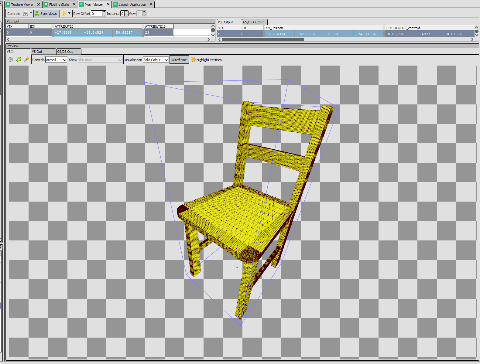Select cell value 0.86758

[399, 34]
